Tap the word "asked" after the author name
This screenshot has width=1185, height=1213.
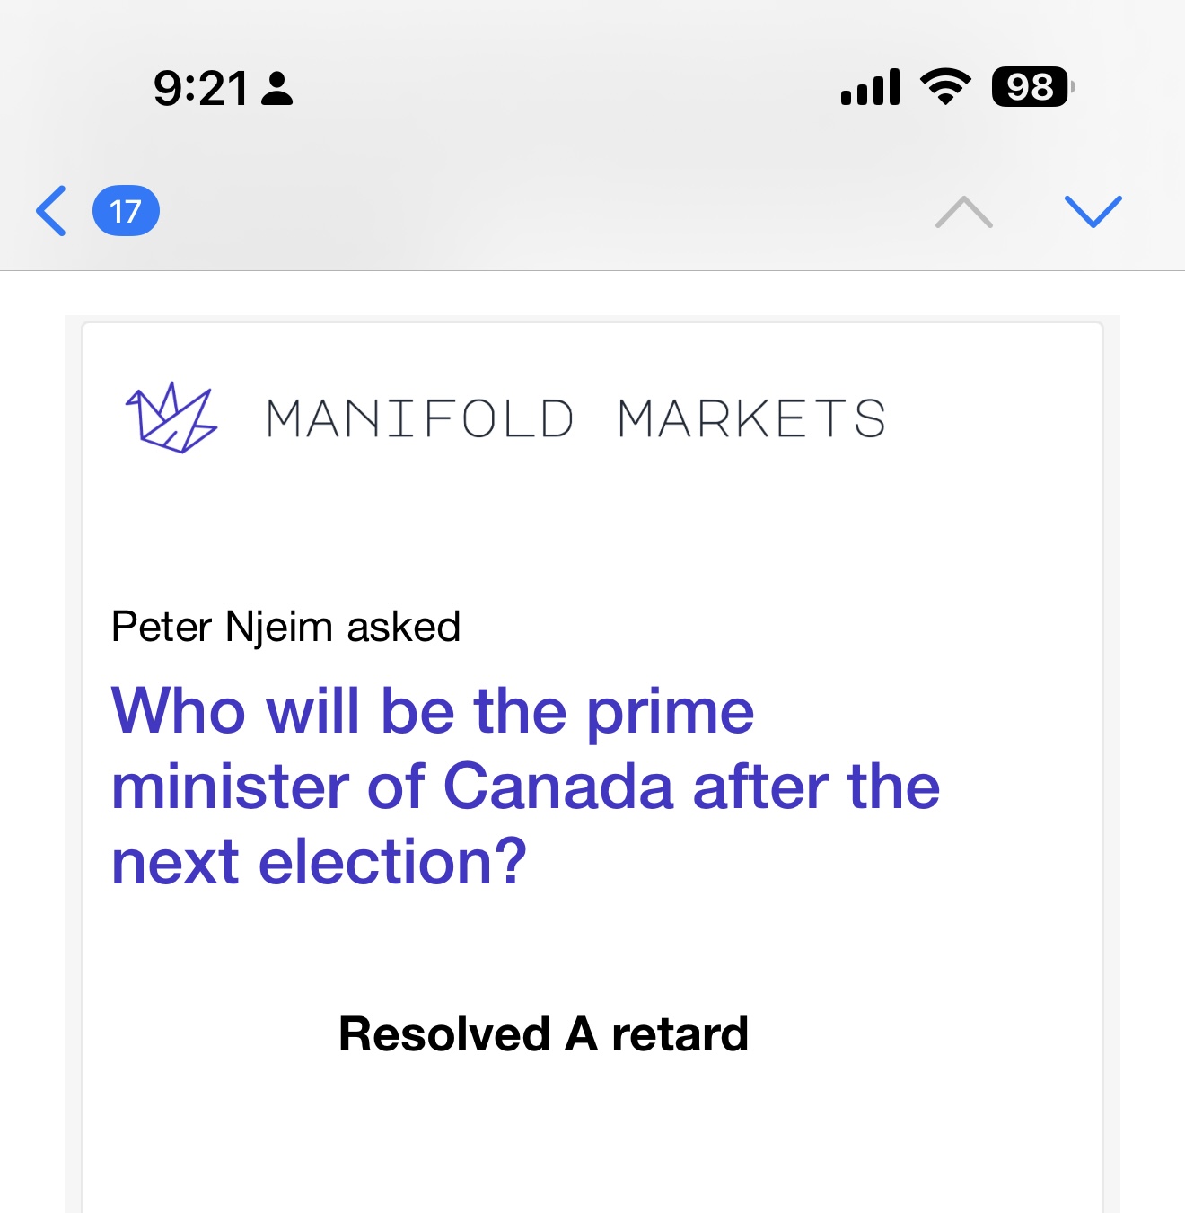click(x=404, y=627)
